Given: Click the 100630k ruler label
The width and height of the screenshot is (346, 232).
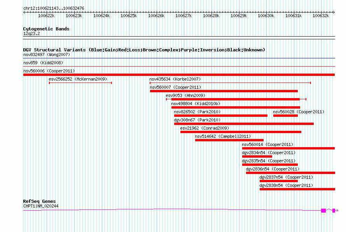Looking at the screenshot, I should (x=266, y=16).
